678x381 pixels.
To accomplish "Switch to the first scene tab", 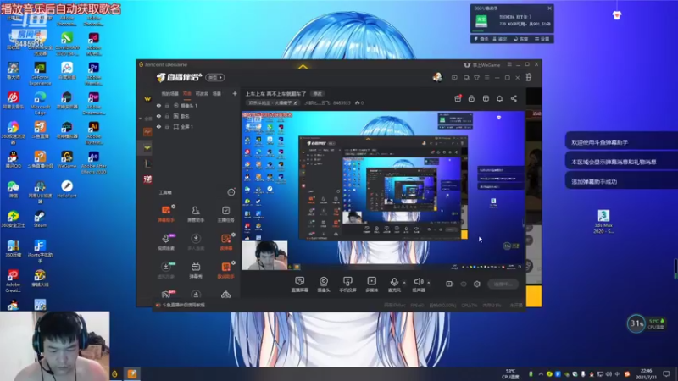I will [x=170, y=94].
